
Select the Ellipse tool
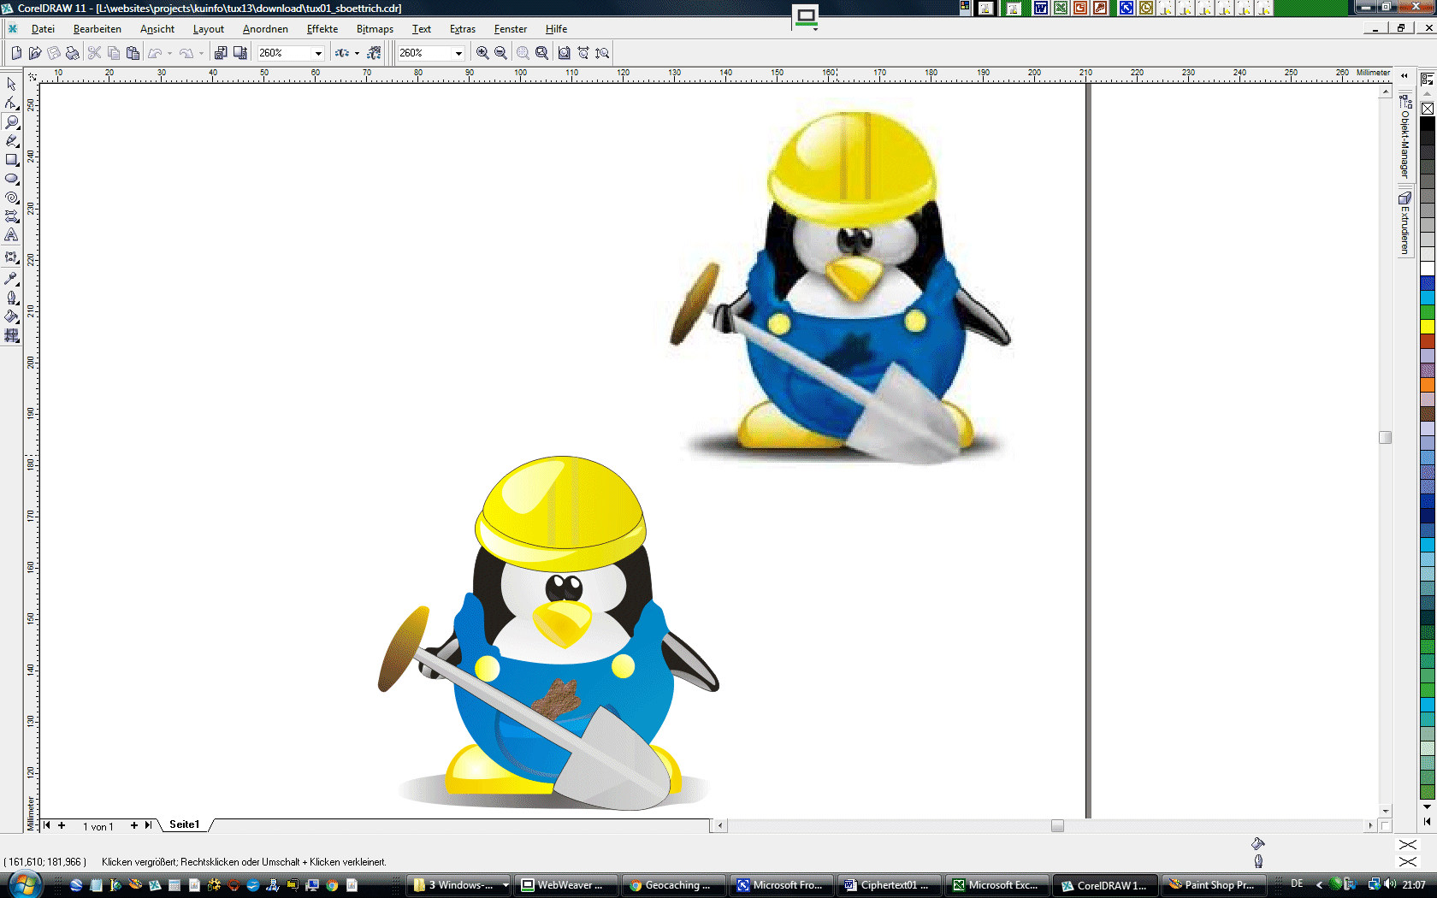pyautogui.click(x=11, y=178)
